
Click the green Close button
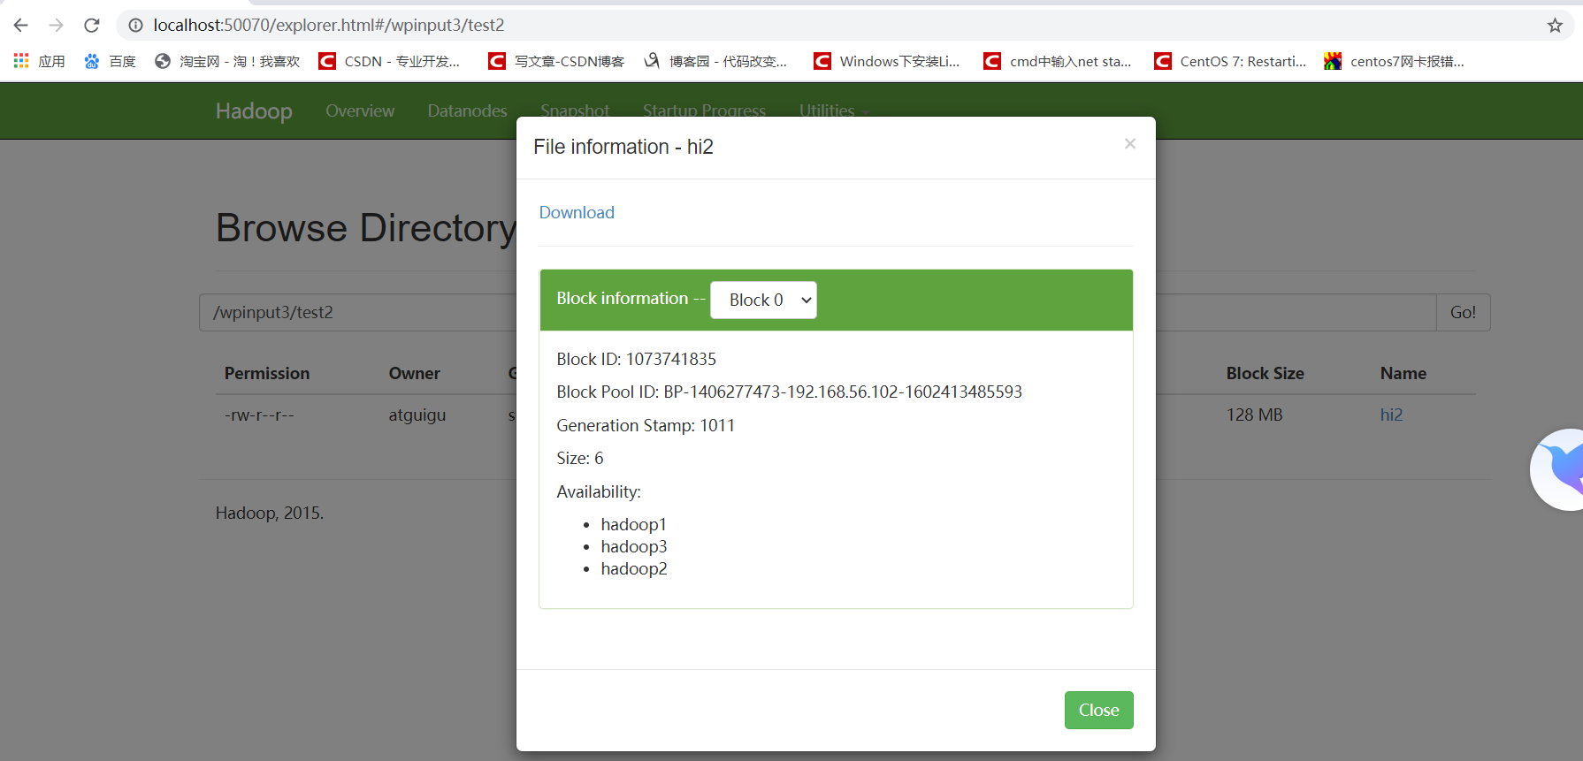pyautogui.click(x=1098, y=710)
